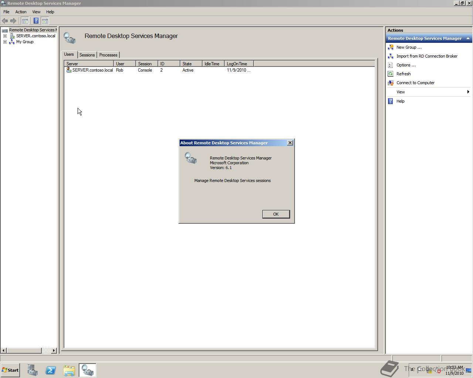Click the blue Help question-mark toolbar icon
This screenshot has height=378, width=473.
[x=36, y=21]
